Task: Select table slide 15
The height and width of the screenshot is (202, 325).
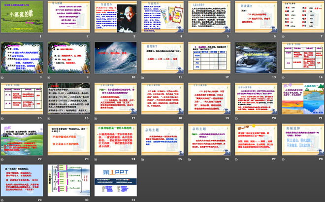Action: (x=22, y=99)
